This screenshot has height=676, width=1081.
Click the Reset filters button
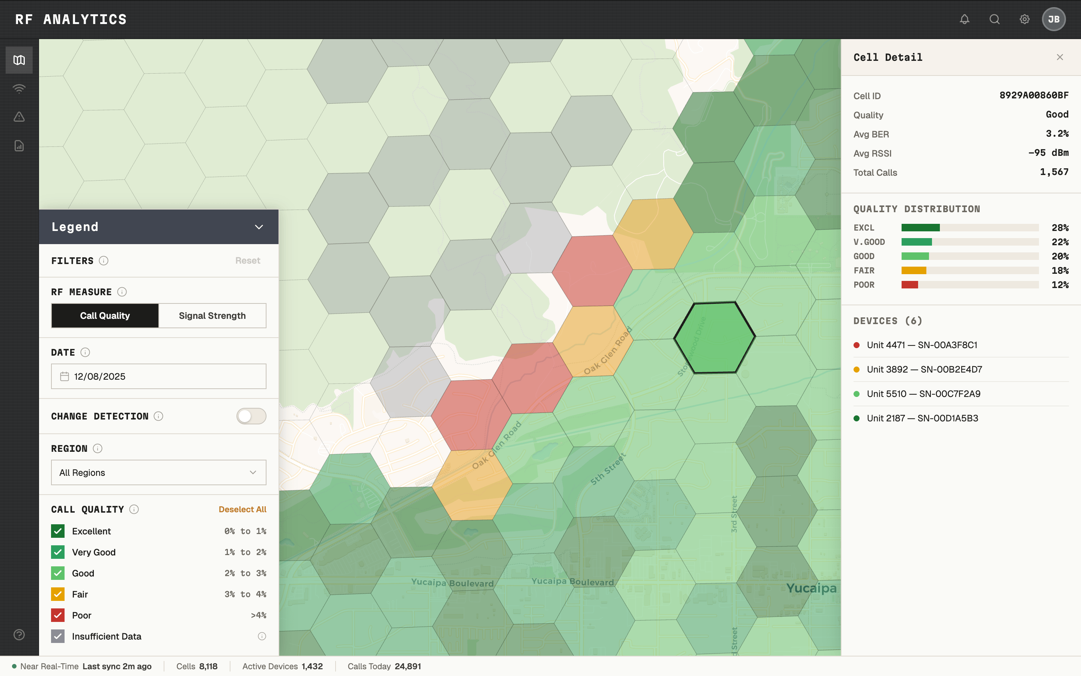[247, 261]
